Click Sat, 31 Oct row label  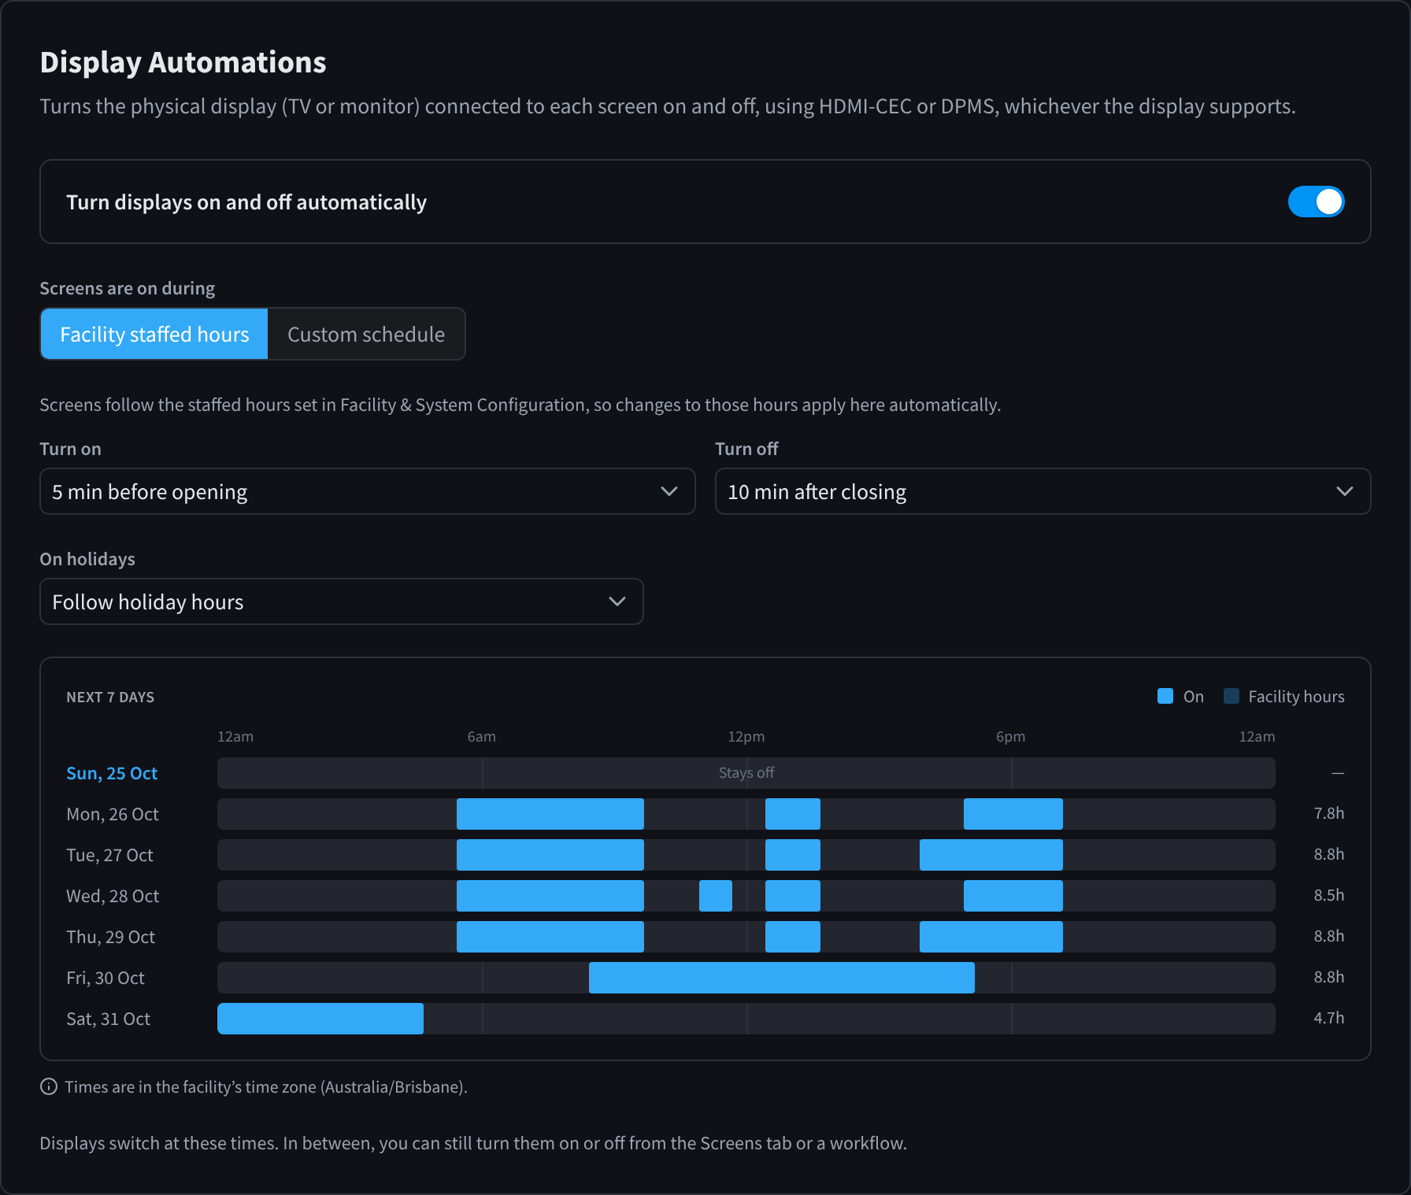(108, 1019)
